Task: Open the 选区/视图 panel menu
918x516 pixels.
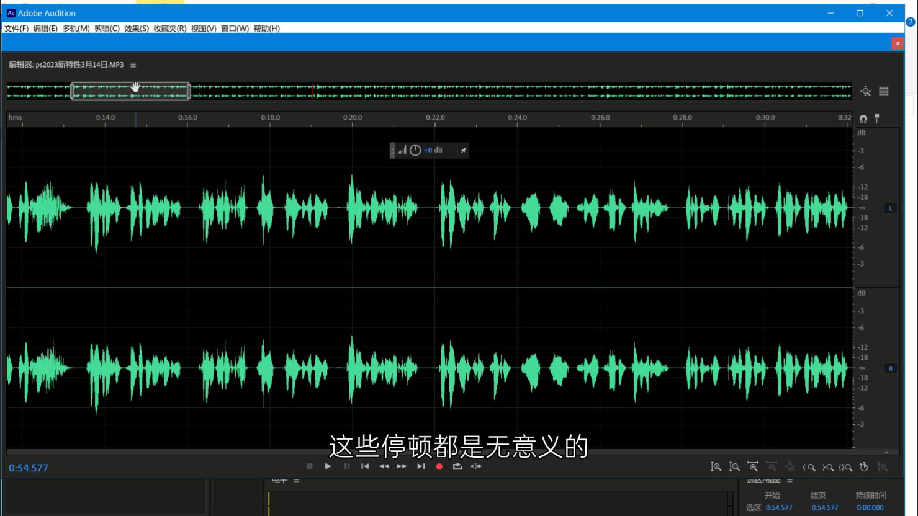Action: coord(790,480)
